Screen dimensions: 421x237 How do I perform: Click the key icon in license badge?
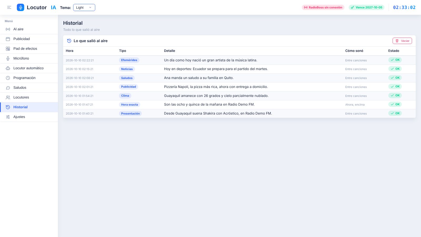(x=352, y=7)
